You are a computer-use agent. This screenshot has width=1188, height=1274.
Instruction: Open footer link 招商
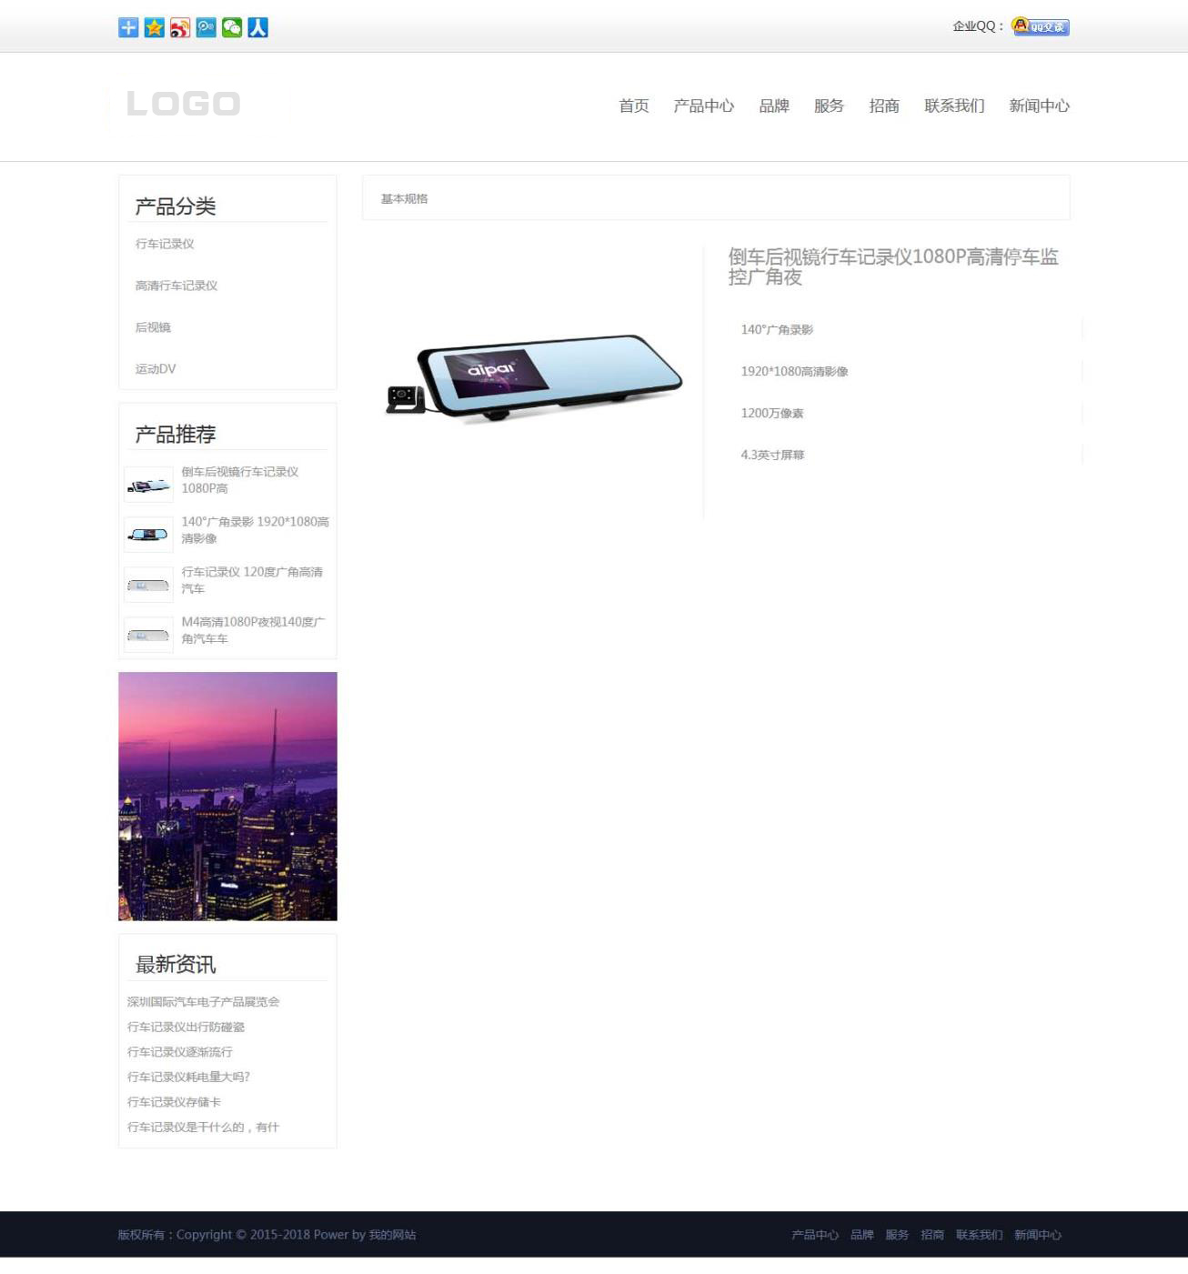coord(932,1235)
